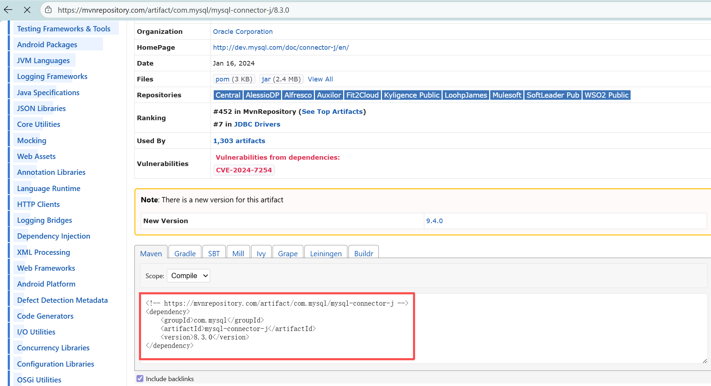Download the pom file
The width and height of the screenshot is (711, 386).
(223, 79)
